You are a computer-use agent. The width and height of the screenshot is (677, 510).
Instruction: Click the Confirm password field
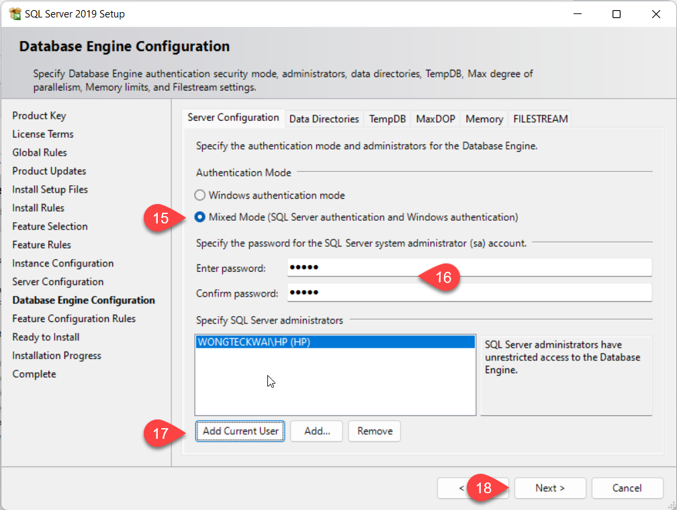click(469, 293)
